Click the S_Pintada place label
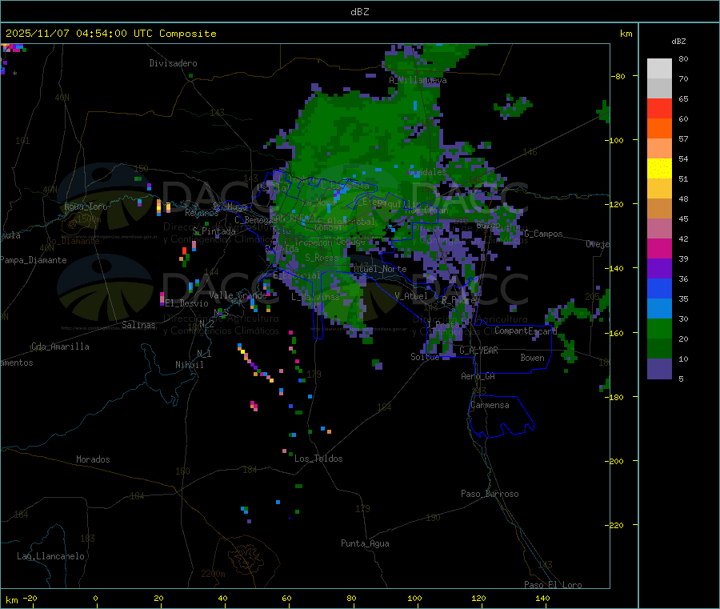 tap(214, 231)
